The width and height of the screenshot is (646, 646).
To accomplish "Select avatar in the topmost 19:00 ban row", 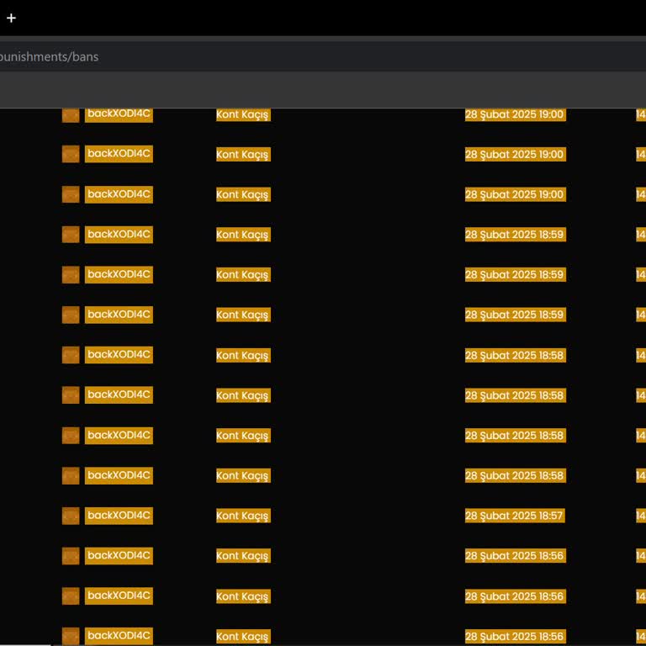I will click(71, 114).
